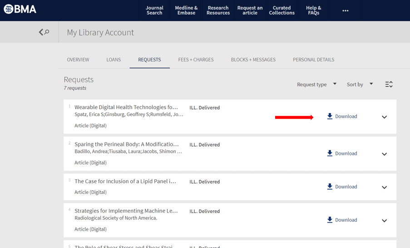Screen dimensions: 410x248
Task: Open the three-dots more menu
Action: pyautogui.click(x=345, y=10)
